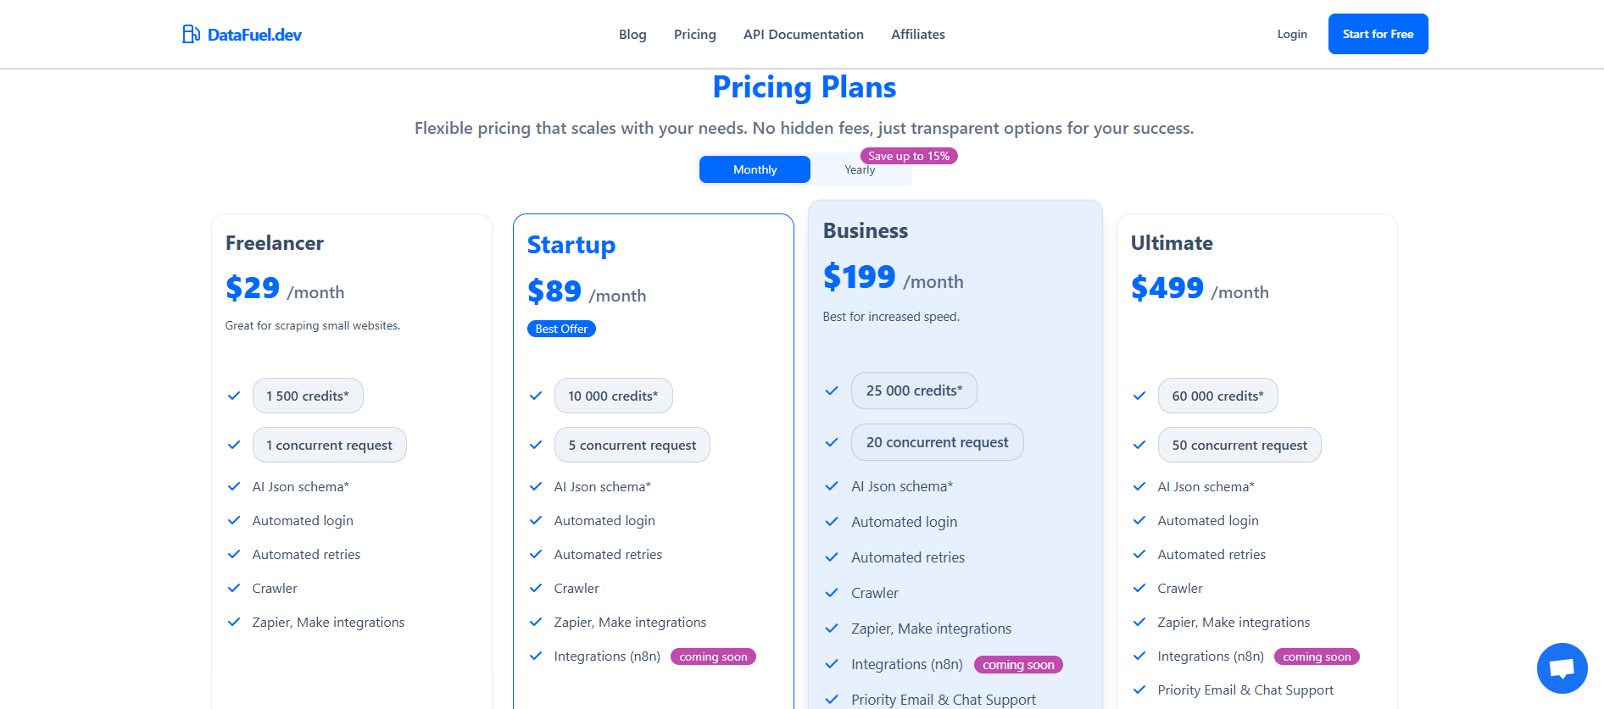This screenshot has width=1604, height=709.
Task: Click the 10 000 credits pill in Startup
Action: coord(613,396)
